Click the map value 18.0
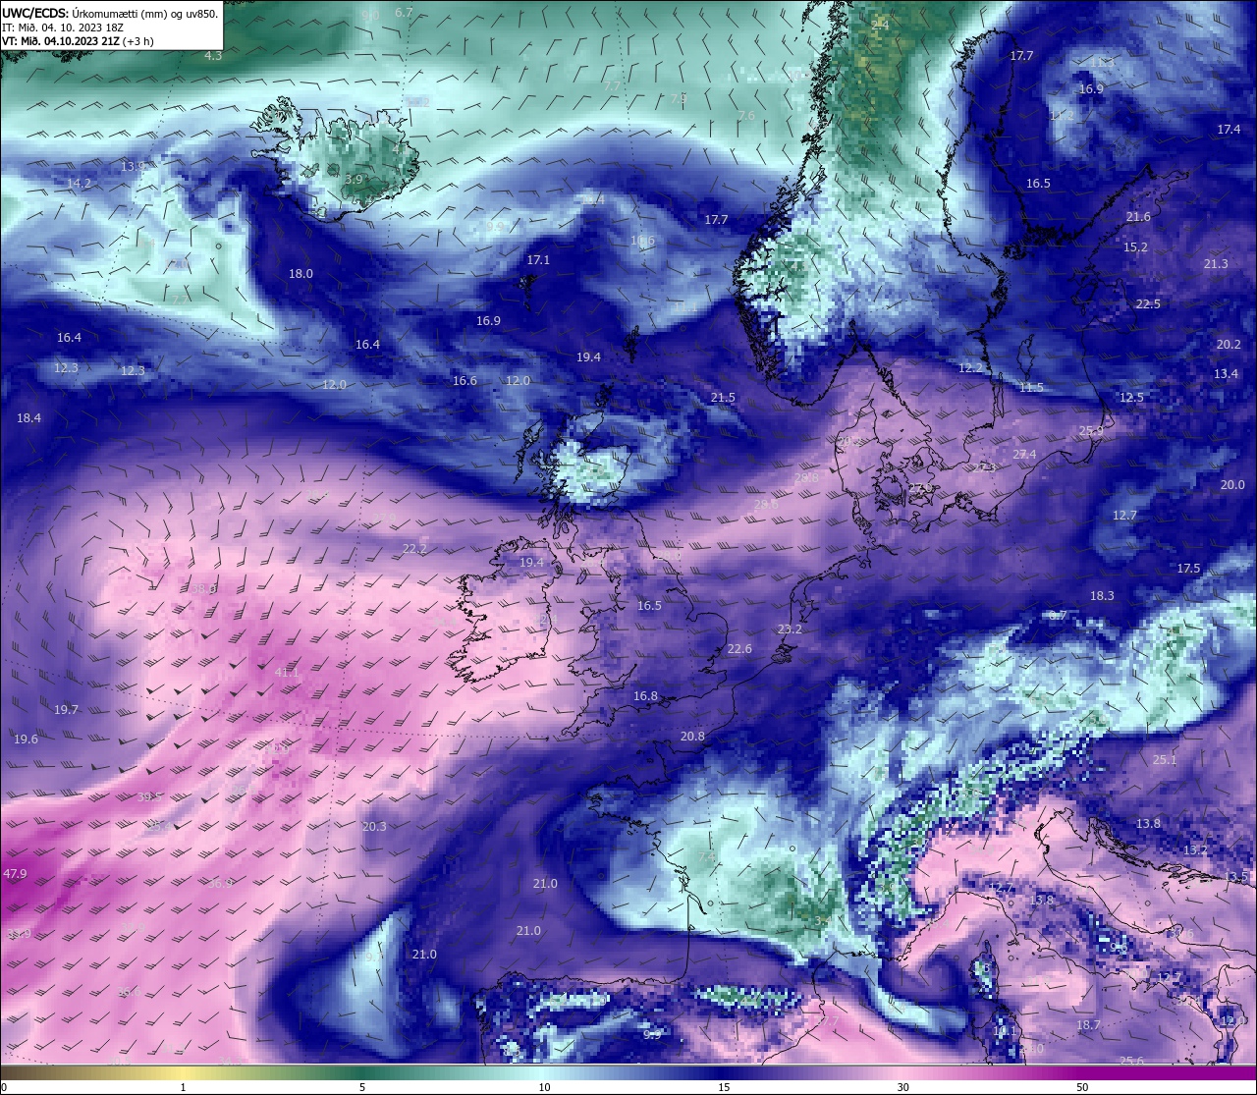Viewport: 1257px width, 1095px height. pos(301,273)
